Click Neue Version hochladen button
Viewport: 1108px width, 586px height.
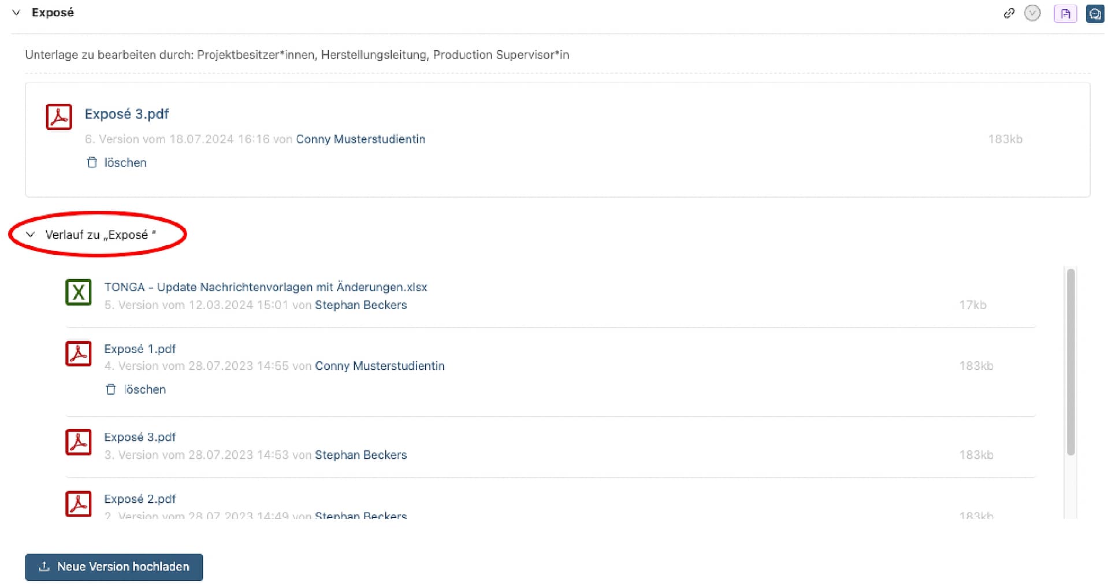click(x=114, y=567)
